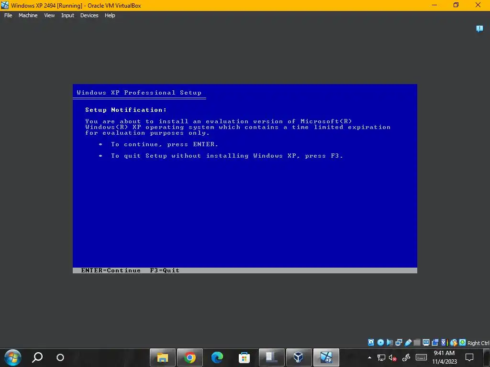
Task: Open the building-icon app on taskbar
Action: click(x=271, y=357)
